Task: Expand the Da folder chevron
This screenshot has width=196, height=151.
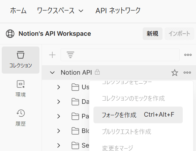Action: [x=59, y=102]
